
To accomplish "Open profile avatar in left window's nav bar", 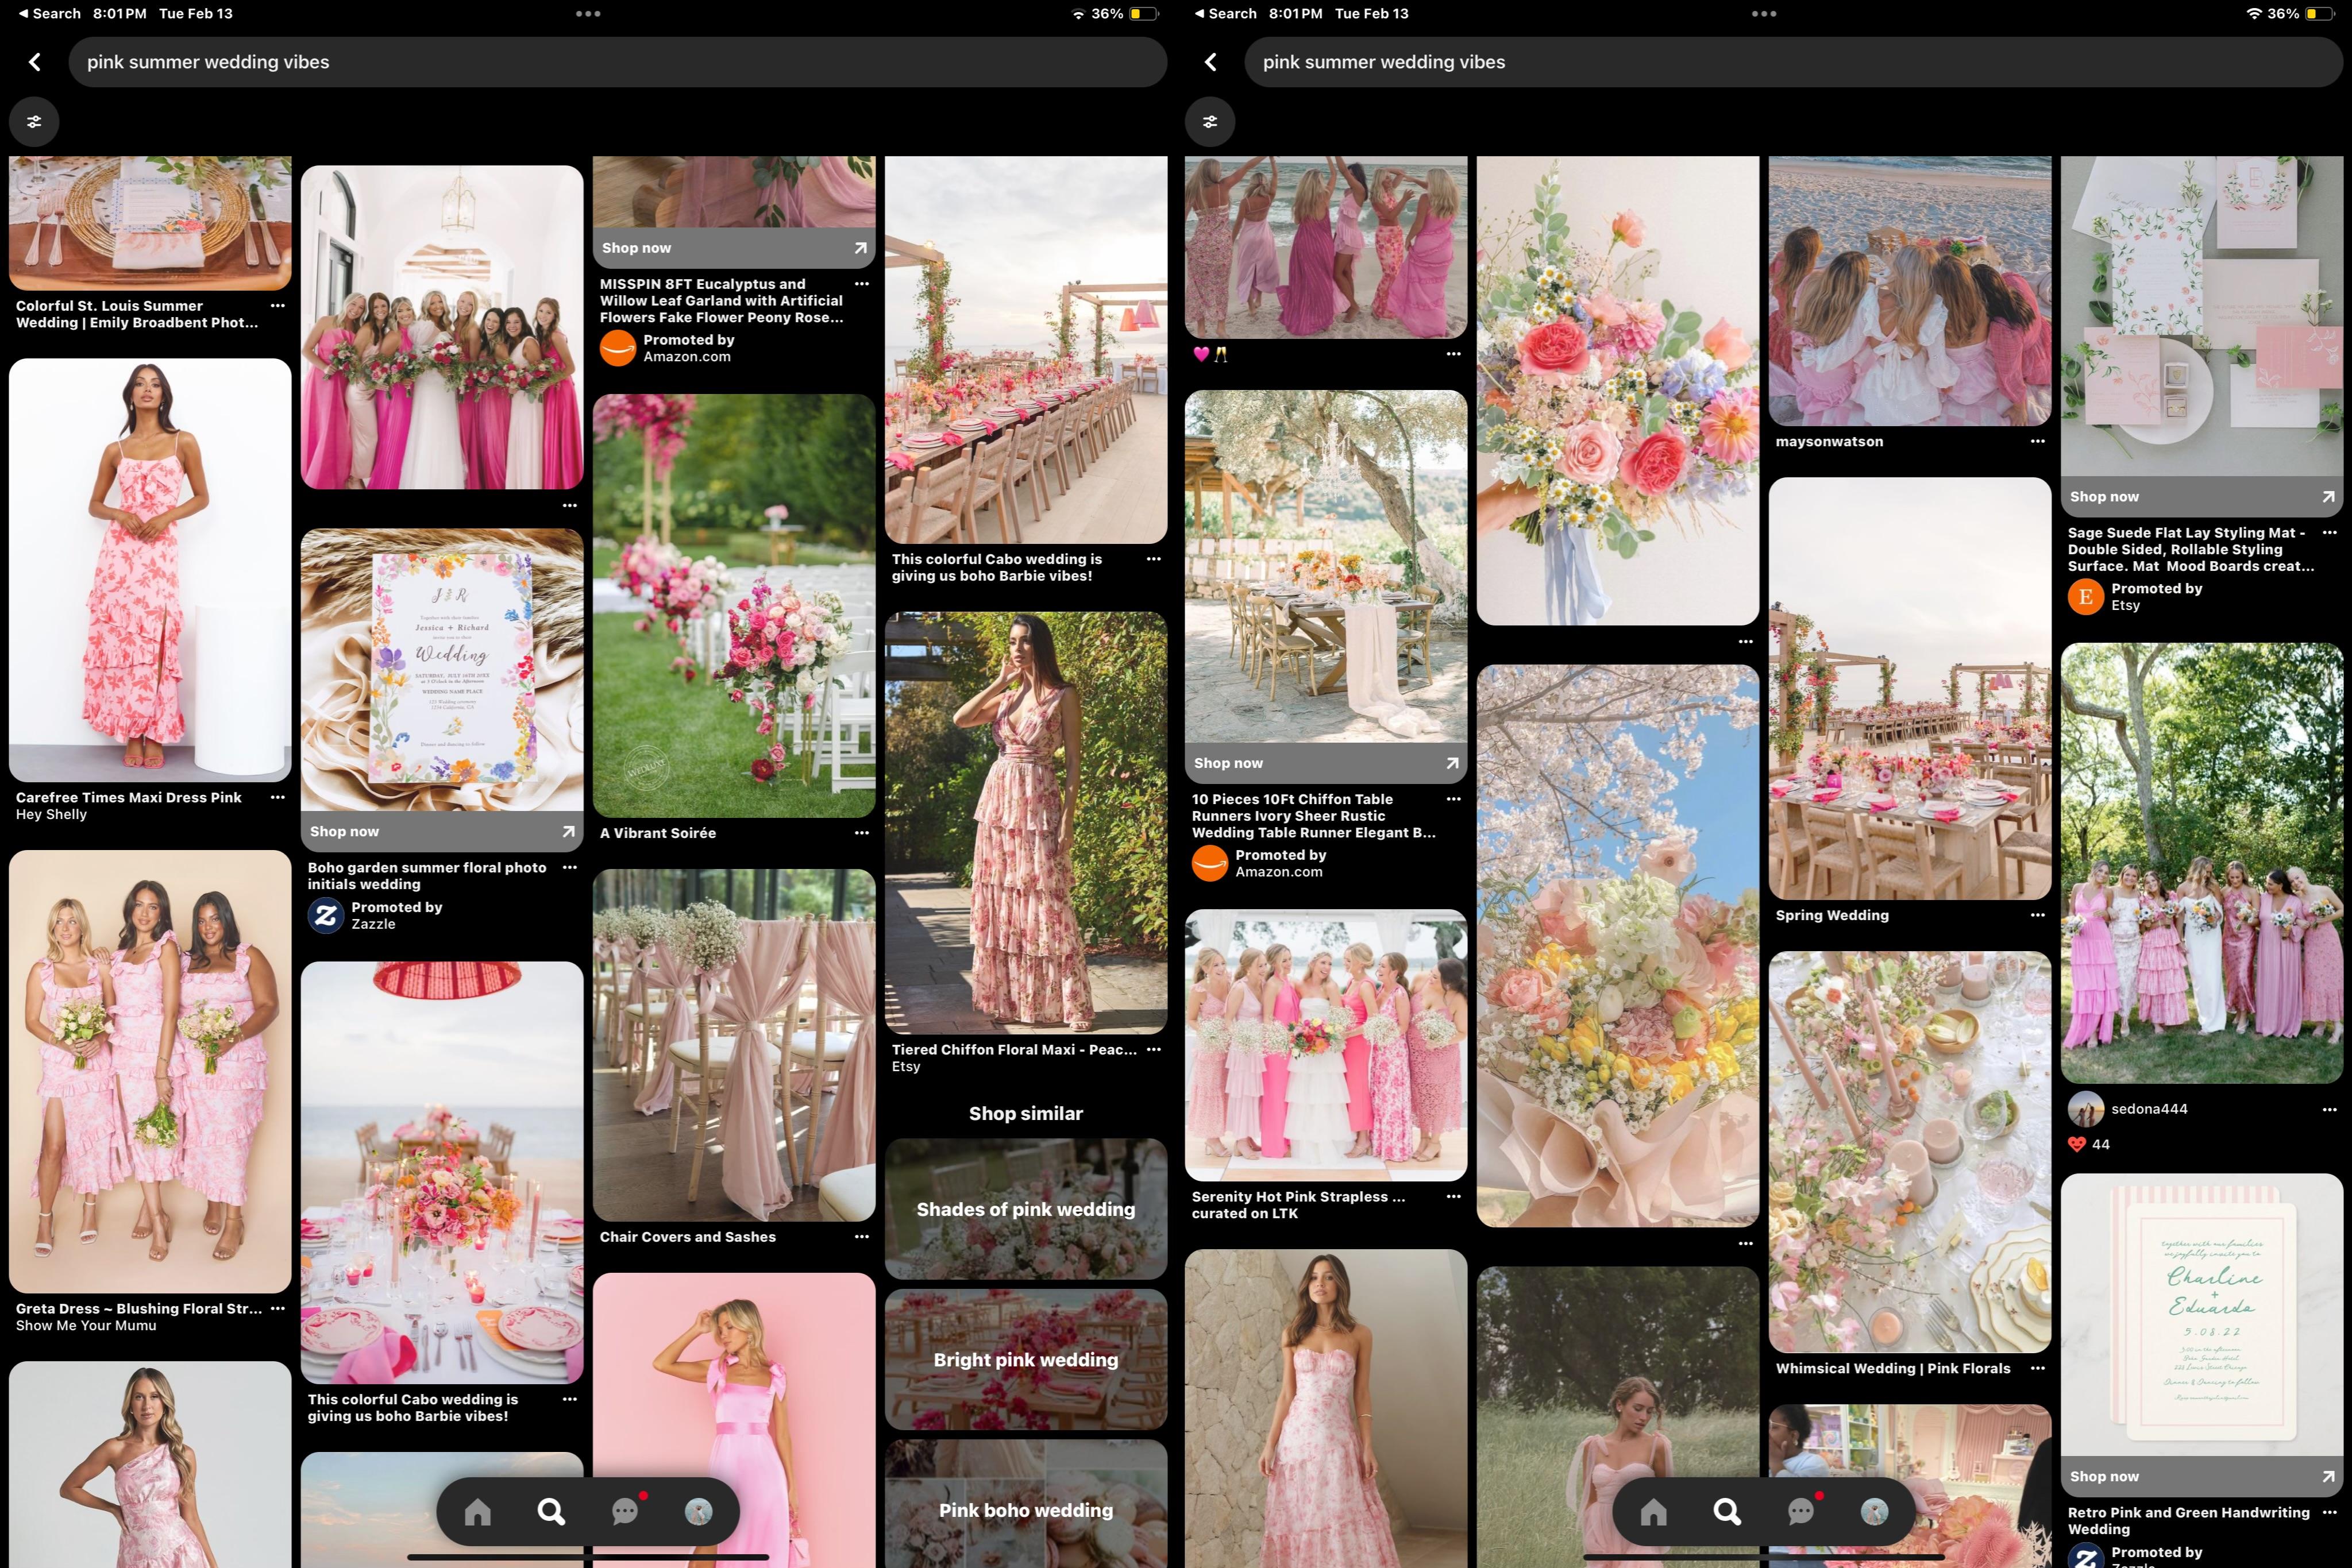I will click(698, 1511).
